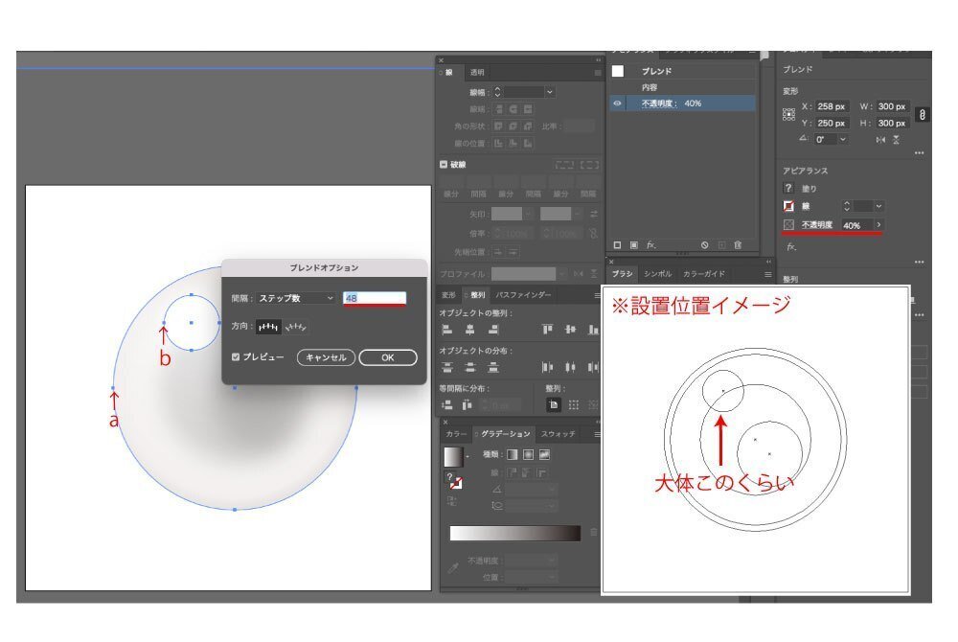Image resolution: width=958 pixels, height=642 pixels.
Task: Click the 不透明度 link in Properties panel
Action: [817, 225]
